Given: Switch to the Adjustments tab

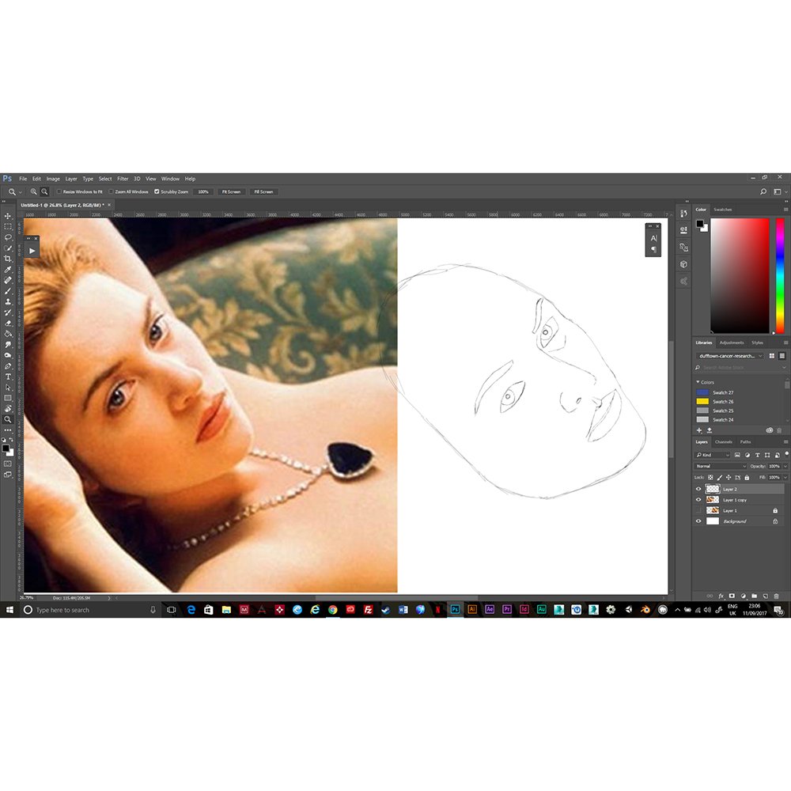Looking at the screenshot, I should click(x=732, y=343).
